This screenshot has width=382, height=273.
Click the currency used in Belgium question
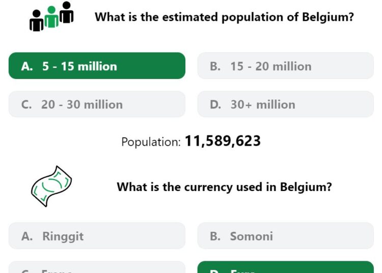coord(224,187)
